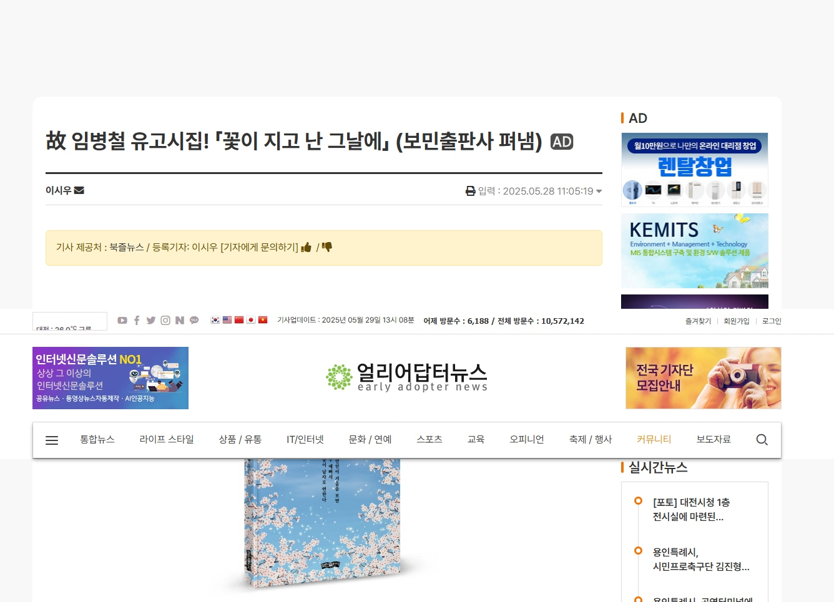This screenshot has height=602, width=834.
Task: Click the KakaoTalk chat bubble icon
Action: [x=194, y=320]
